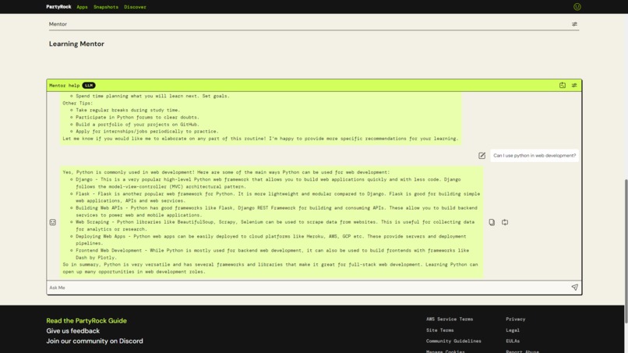
Task: Click the 'Other Tips:' line
Action: [77, 103]
